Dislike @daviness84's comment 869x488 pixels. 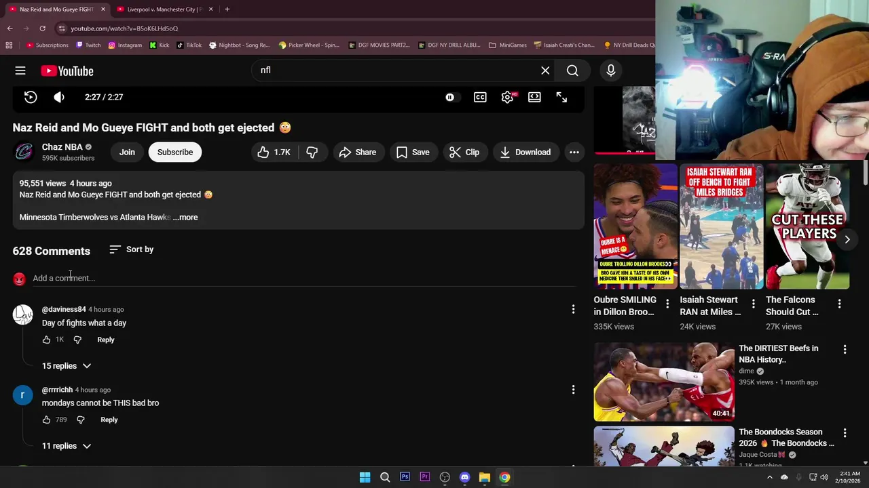tap(77, 340)
